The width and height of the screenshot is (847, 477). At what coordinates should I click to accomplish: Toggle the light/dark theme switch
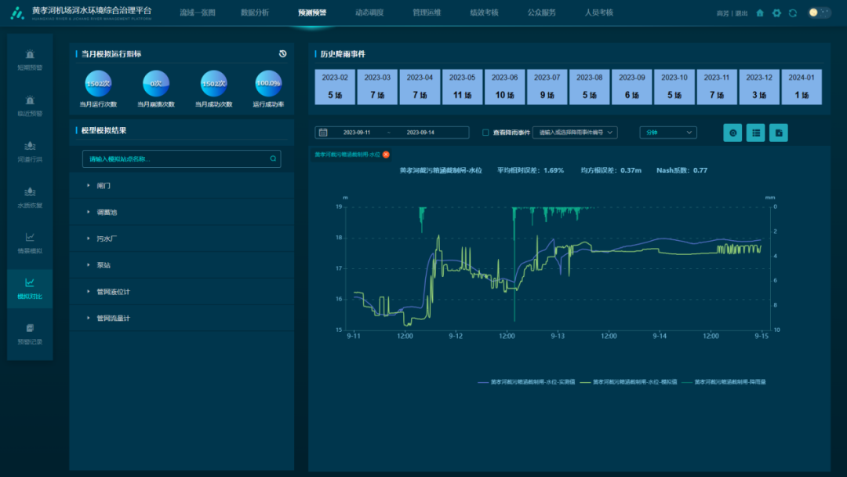[819, 13]
